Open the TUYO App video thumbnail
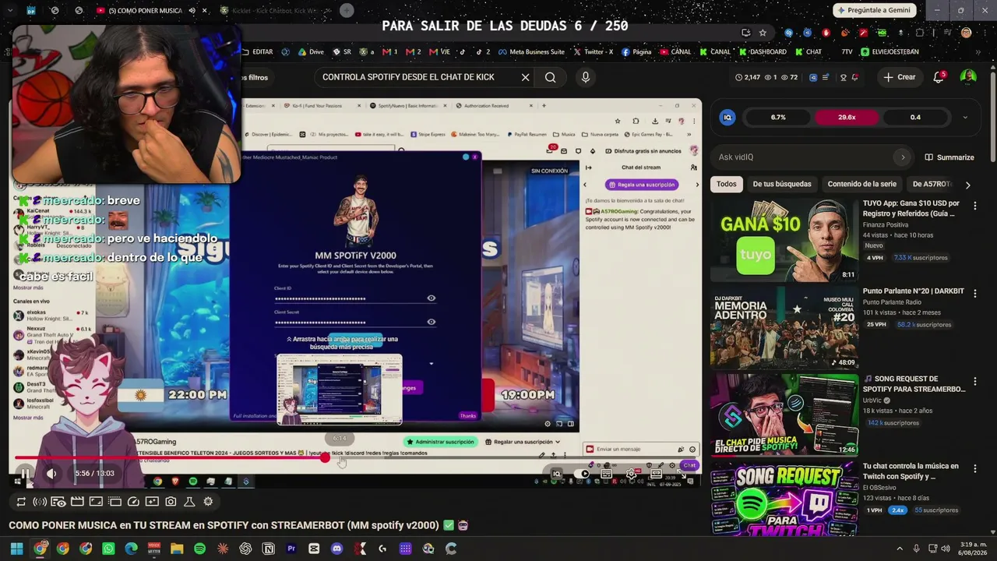The height and width of the screenshot is (561, 997). [x=784, y=240]
